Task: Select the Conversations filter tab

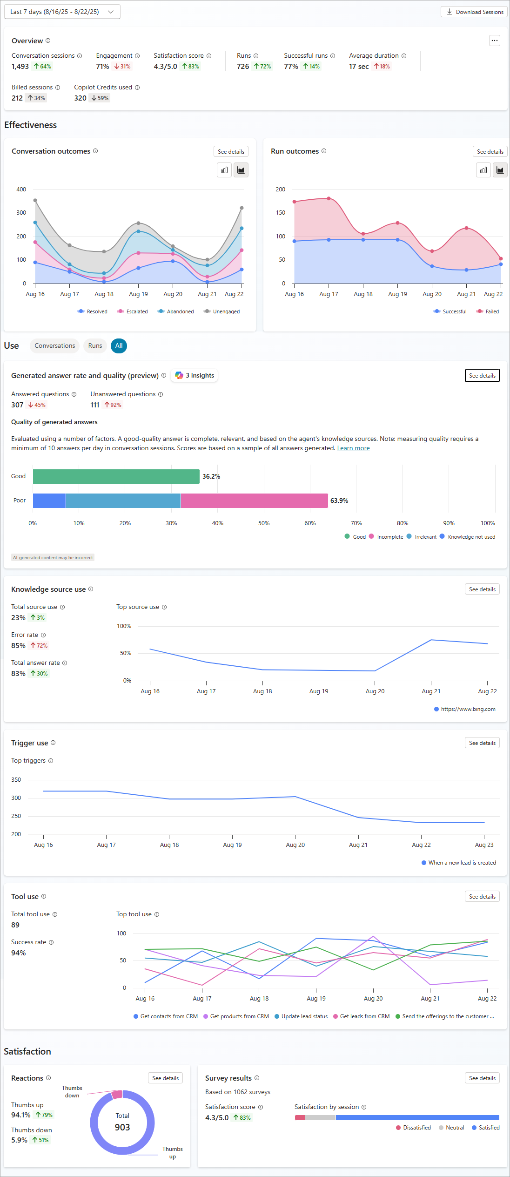Action: point(54,346)
